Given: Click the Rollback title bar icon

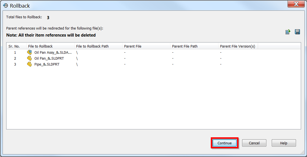Looking at the screenshot, I should pos(5,5).
